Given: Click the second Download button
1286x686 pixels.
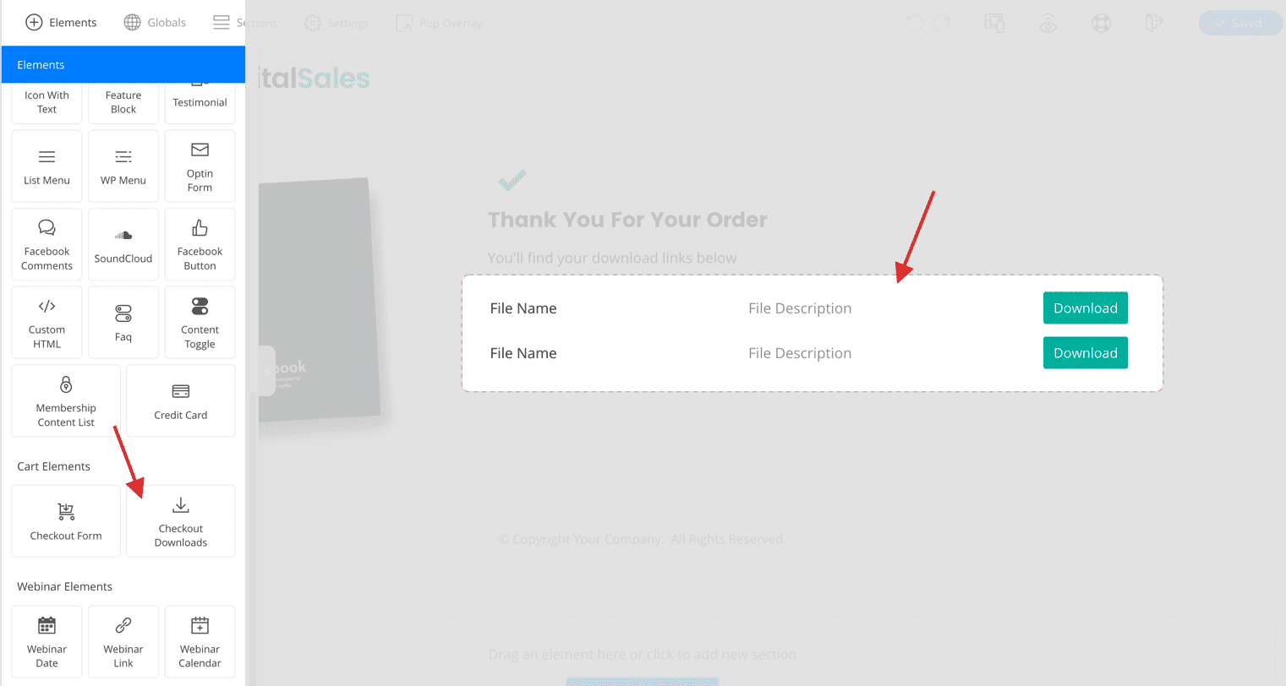Looking at the screenshot, I should tap(1086, 353).
